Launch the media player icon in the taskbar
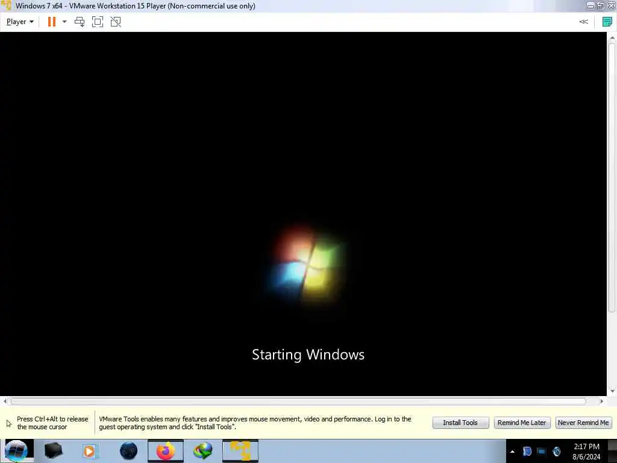This screenshot has height=463, width=617. tap(89, 451)
